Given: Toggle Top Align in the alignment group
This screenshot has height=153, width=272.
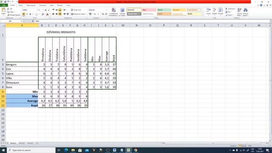Looking at the screenshot, I should coord(54,10).
